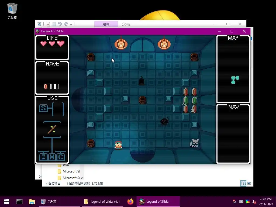Click the pot in the room's center
This screenshot has width=276, height=207.
(x=142, y=100)
